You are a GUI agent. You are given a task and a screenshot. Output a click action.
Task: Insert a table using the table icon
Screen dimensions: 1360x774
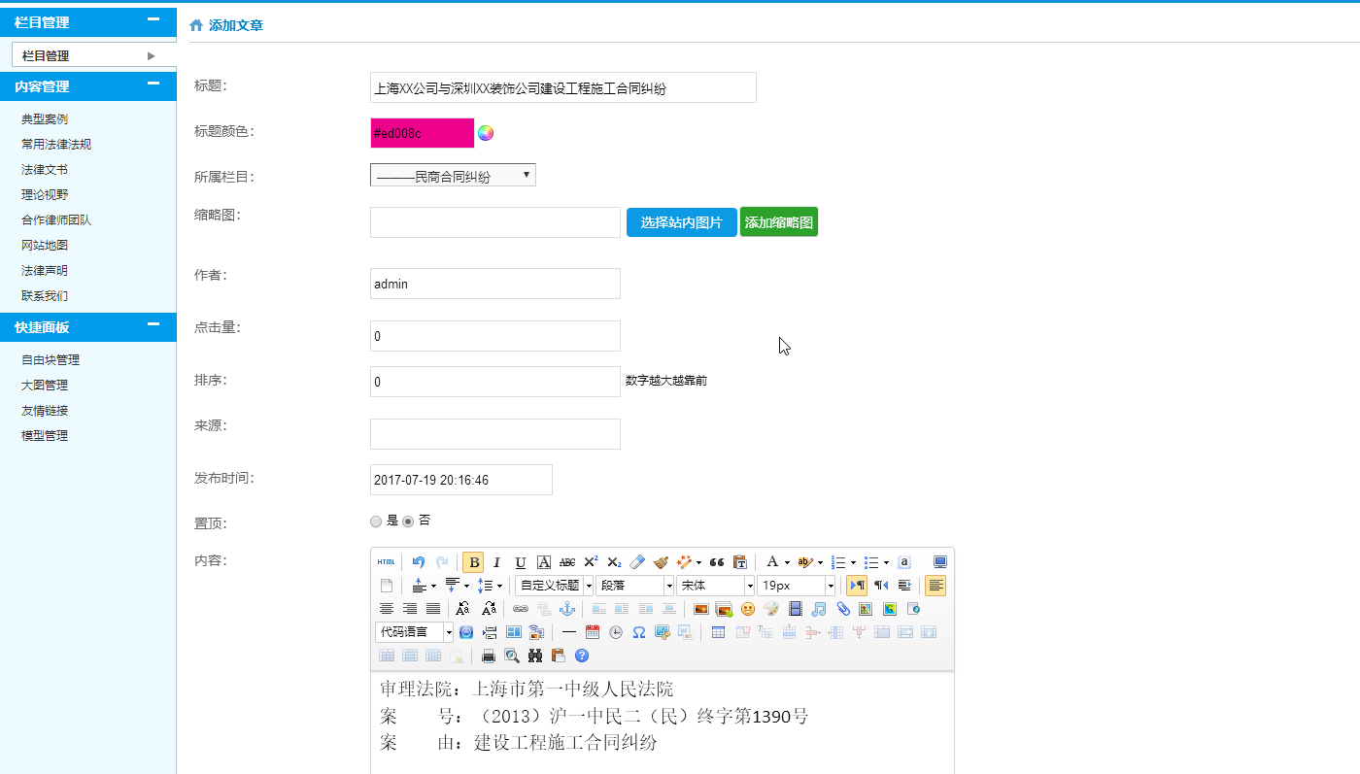718,632
